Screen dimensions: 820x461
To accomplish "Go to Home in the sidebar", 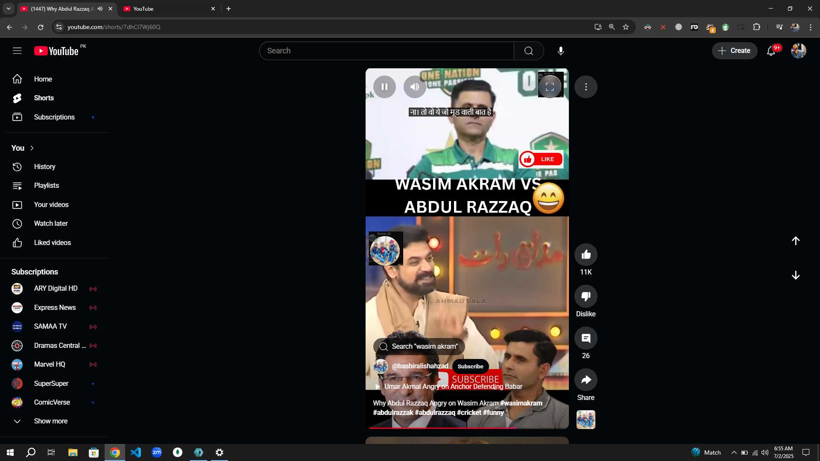I will click(54, 79).
